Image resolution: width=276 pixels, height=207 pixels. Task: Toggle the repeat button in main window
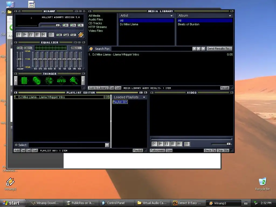pyautogui.click(x=73, y=35)
